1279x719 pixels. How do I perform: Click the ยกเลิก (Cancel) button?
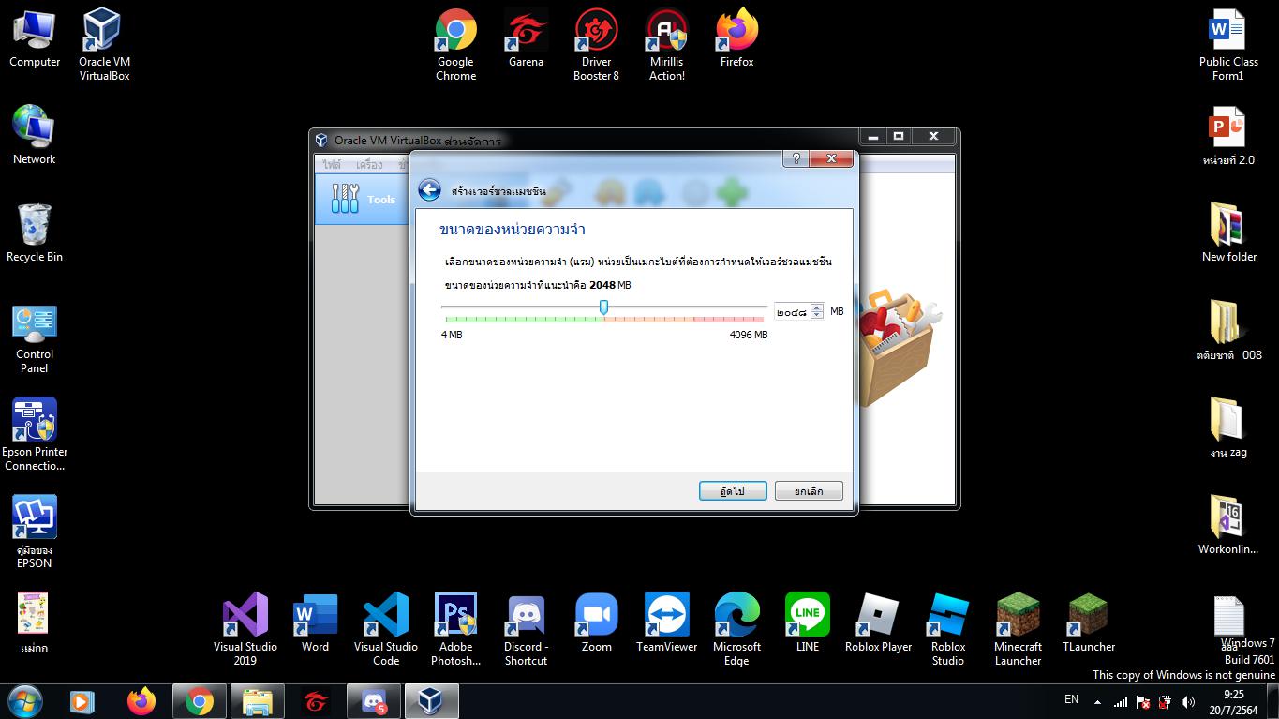[x=809, y=491]
